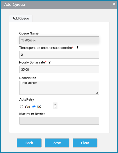118x153 pixels.
Task: Click inside the Description text area
Action: pyautogui.click(x=59, y=88)
